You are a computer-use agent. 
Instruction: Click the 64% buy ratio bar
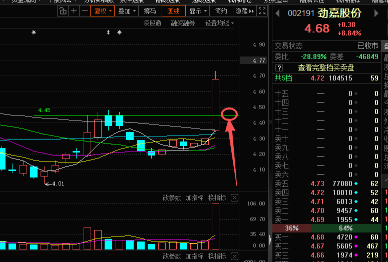(x=346, y=228)
